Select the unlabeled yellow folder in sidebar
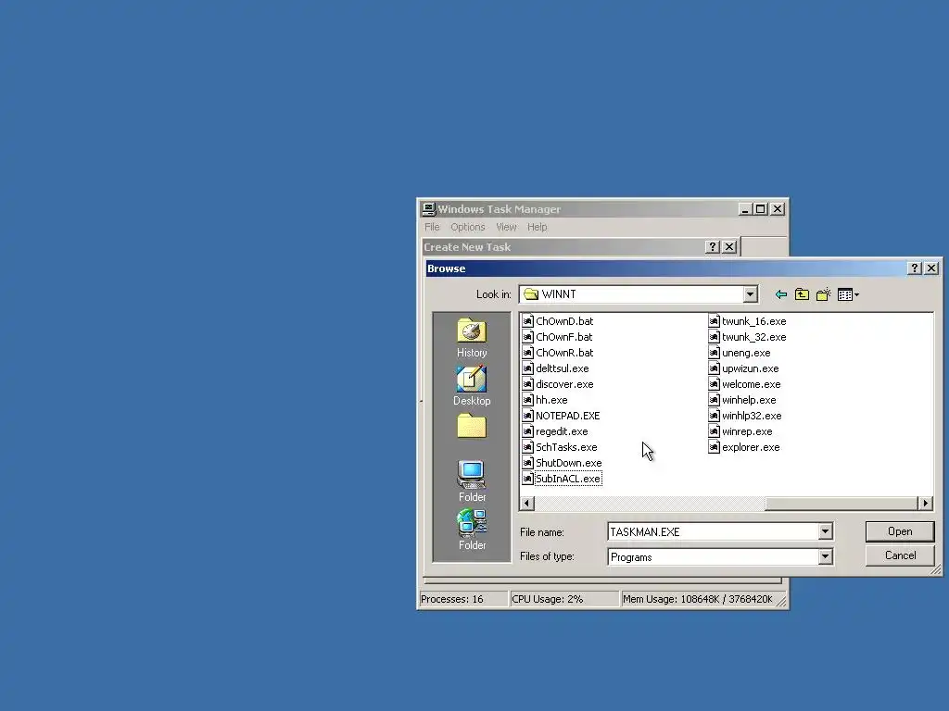 pos(472,426)
